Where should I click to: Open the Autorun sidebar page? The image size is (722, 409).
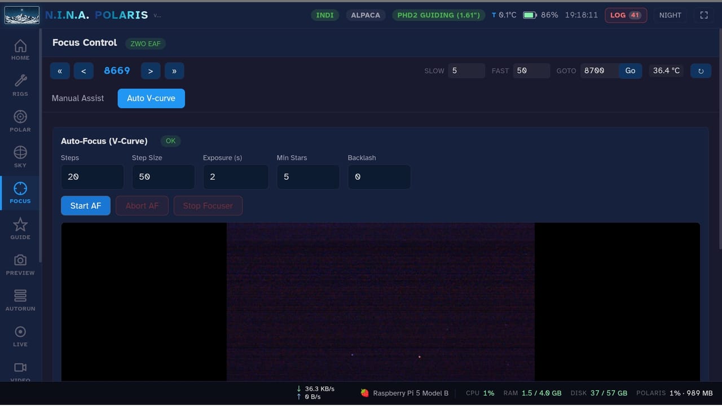point(20,301)
